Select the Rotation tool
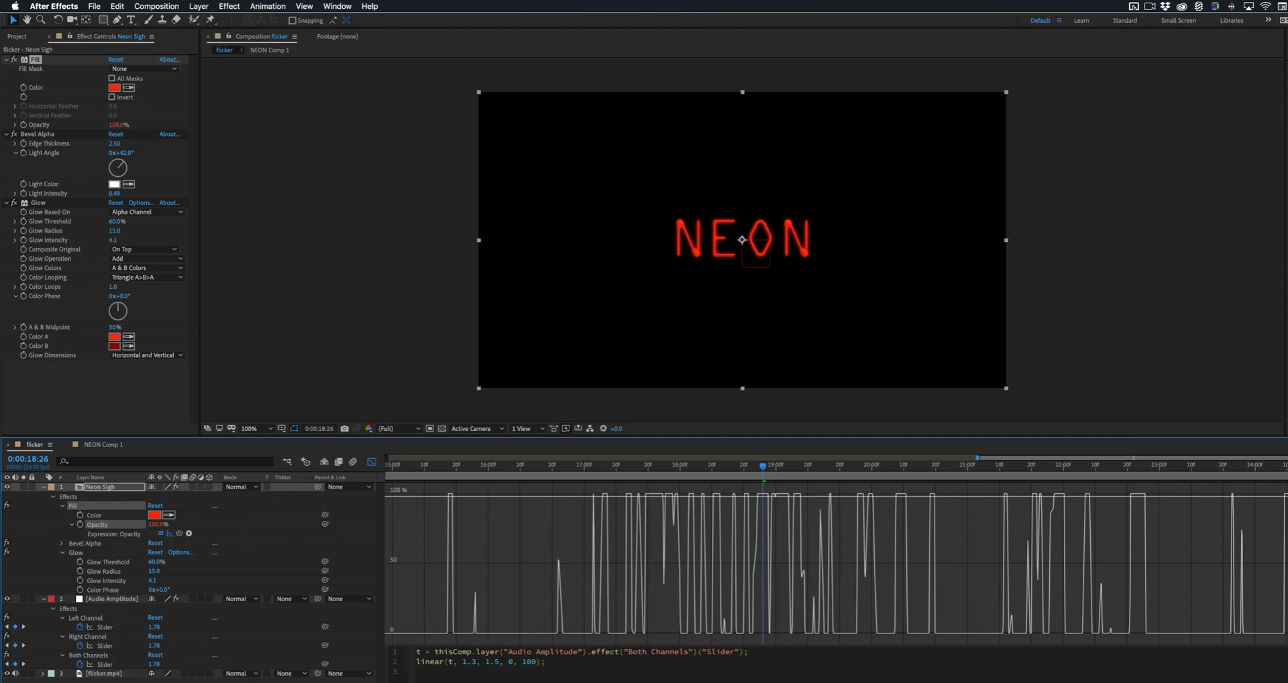 pyautogui.click(x=58, y=20)
